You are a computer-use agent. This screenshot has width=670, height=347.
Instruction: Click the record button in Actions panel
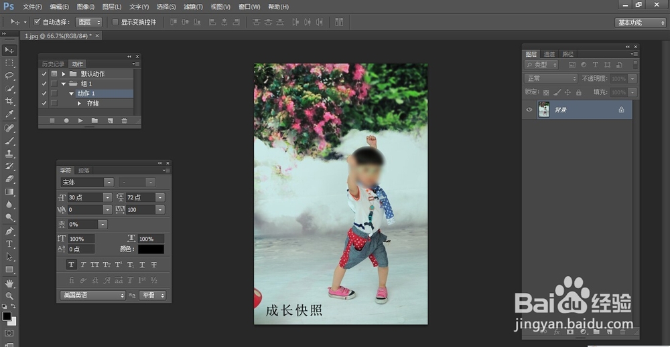tap(66, 120)
